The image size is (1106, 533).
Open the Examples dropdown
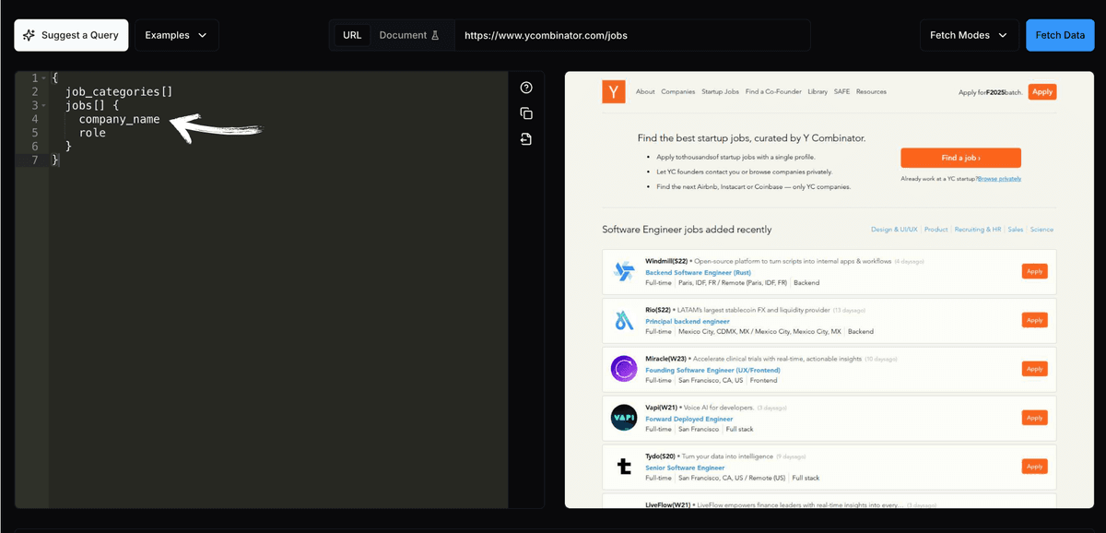pyautogui.click(x=177, y=35)
